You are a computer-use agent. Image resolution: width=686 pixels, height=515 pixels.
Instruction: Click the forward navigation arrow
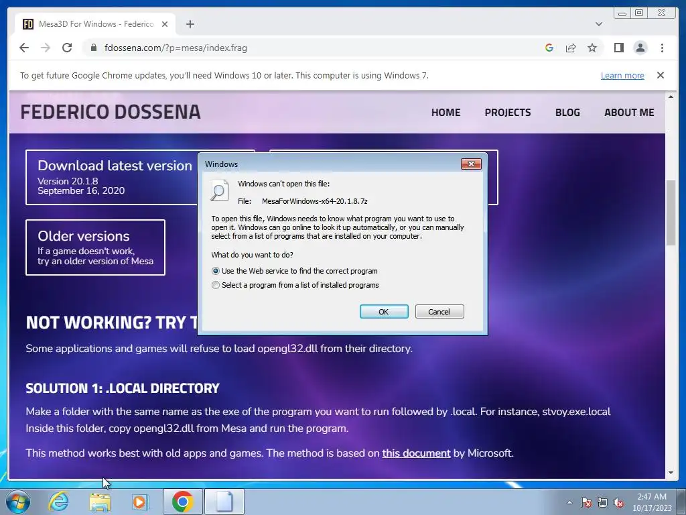click(x=46, y=48)
